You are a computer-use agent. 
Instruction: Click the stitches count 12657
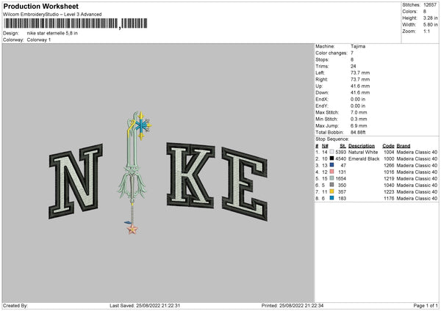click(x=430, y=5)
